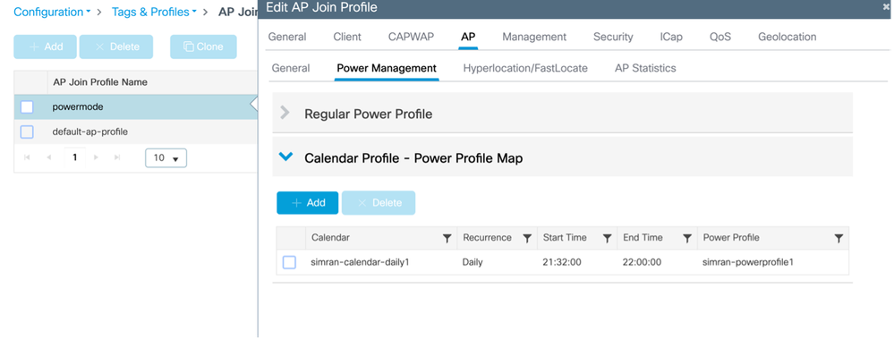
Task: Open the ICap tab
Action: [671, 37]
